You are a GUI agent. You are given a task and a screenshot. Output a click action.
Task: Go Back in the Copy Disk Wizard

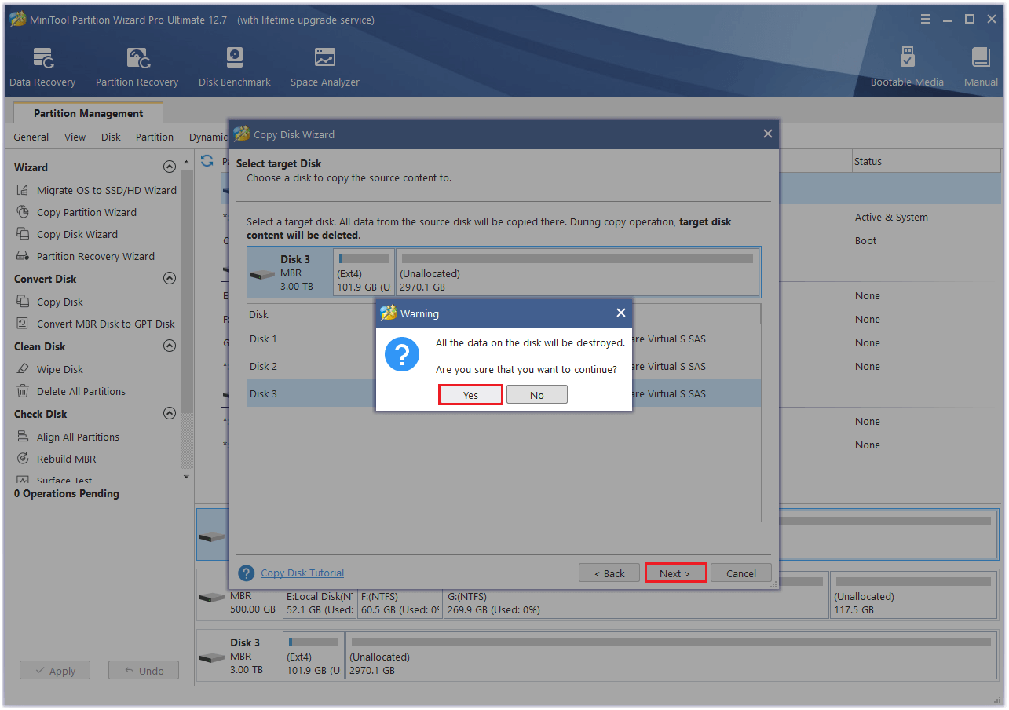pyautogui.click(x=609, y=573)
